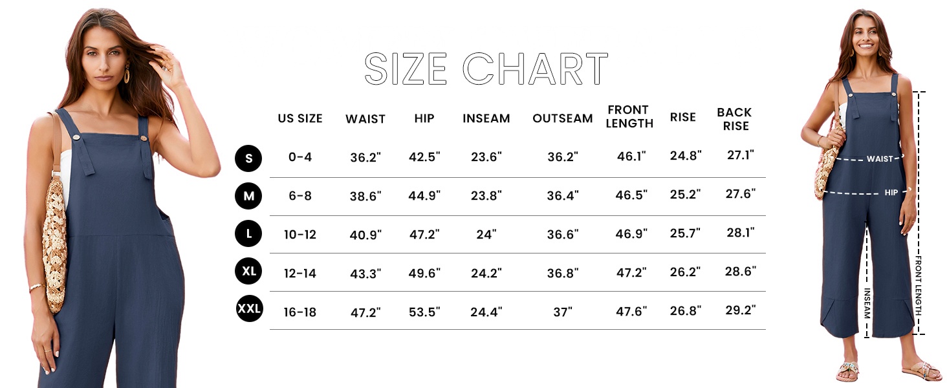Image resolution: width=947 pixels, height=388 pixels.
Task: Select the 37" outseam value for XXL
Action: click(562, 312)
